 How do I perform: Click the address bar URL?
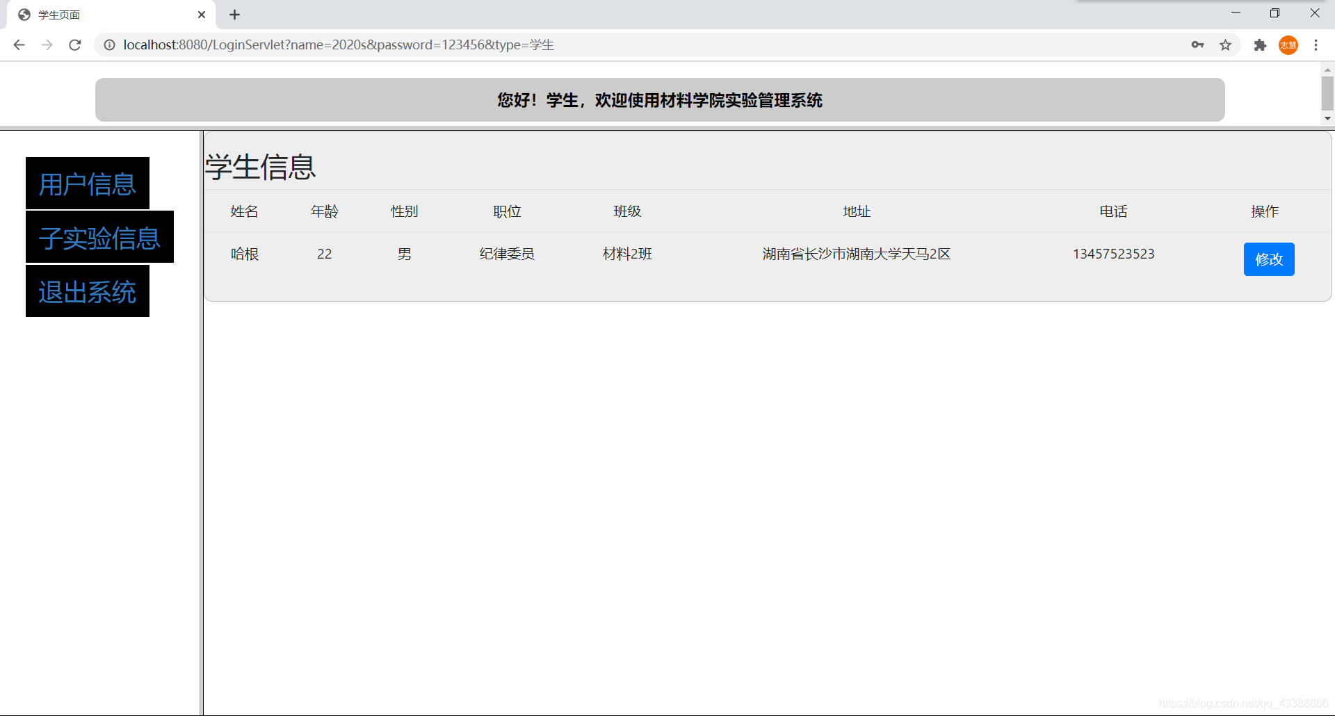click(339, 45)
